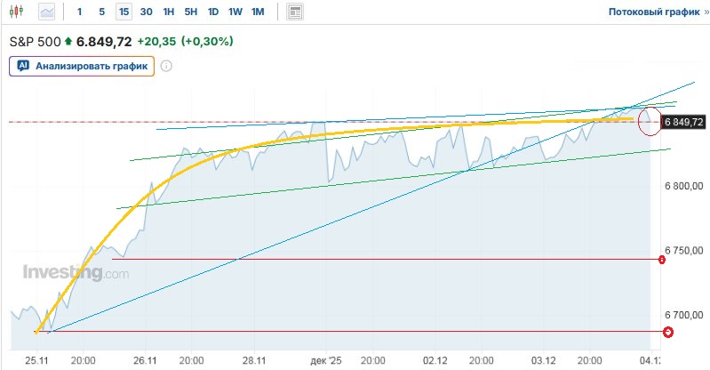The width and height of the screenshot is (710, 370).
Task: Open the Потоковый график link
Action: coord(652,12)
